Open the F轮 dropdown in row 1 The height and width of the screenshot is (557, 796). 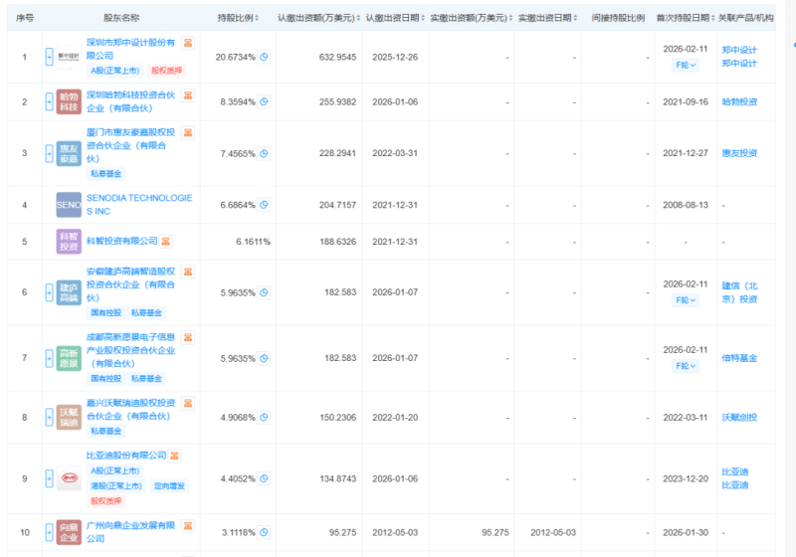click(x=686, y=64)
